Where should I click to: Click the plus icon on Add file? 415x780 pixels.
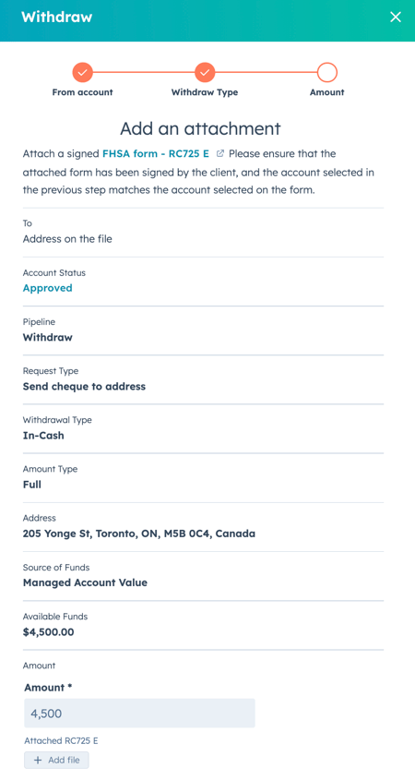tap(37, 760)
